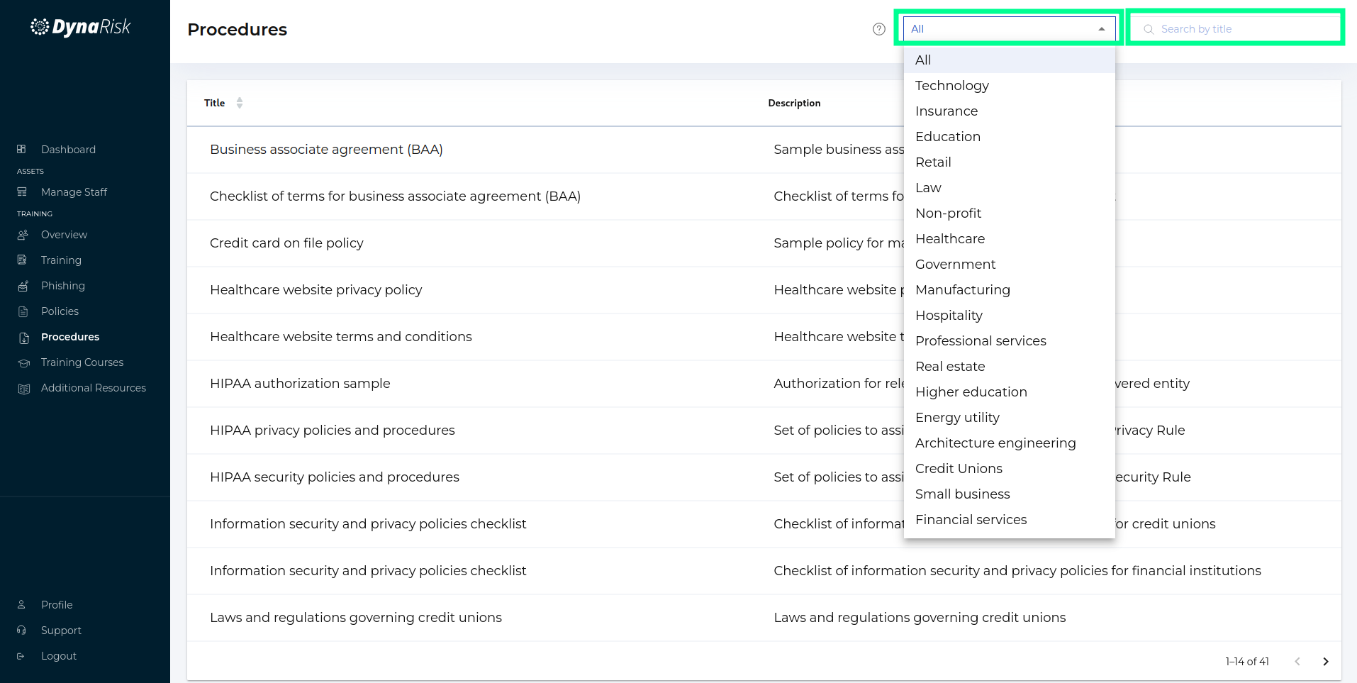Choose Retail from the dropdown list
Screen dimensions: 1357x683
pos(1010,162)
